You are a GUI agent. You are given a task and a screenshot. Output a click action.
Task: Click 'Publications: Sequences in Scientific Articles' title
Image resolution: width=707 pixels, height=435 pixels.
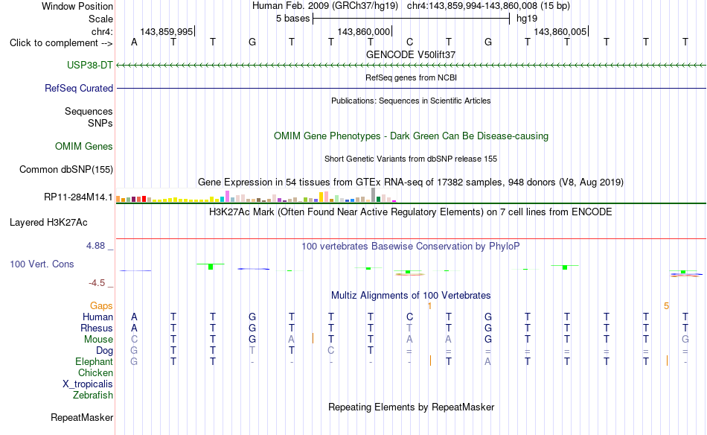(411, 101)
